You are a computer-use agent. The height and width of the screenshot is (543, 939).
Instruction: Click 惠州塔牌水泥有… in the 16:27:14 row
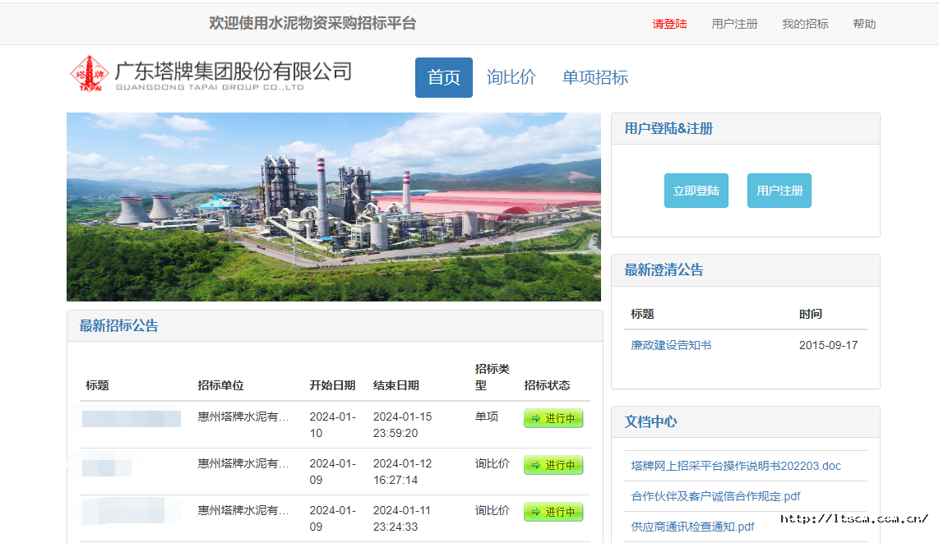[243, 463]
